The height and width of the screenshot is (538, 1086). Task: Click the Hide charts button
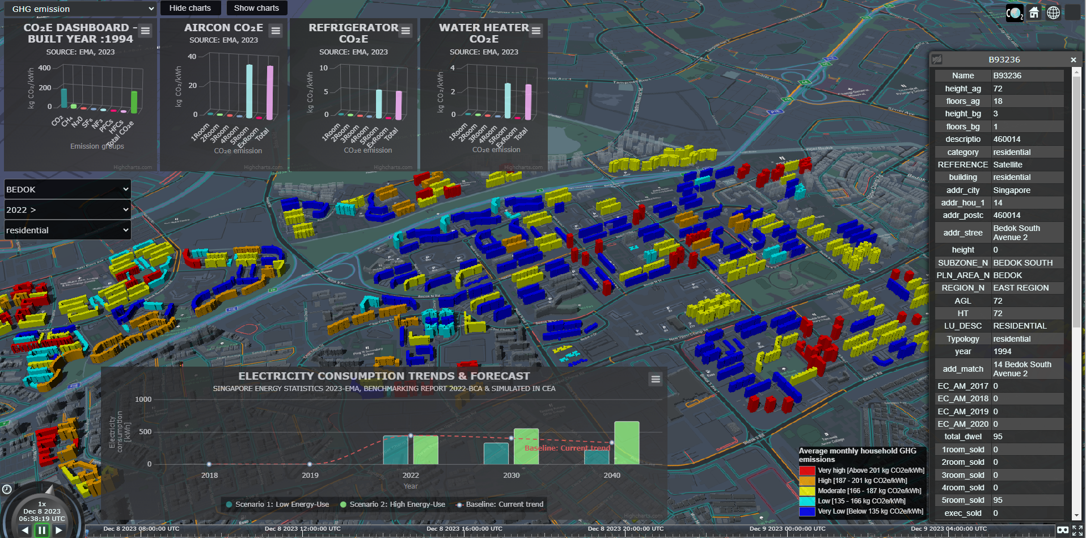190,8
